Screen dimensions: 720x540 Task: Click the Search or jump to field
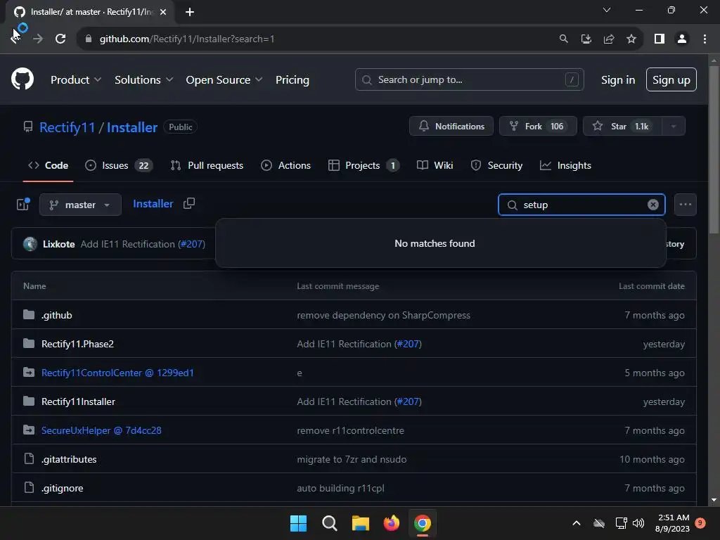469,79
